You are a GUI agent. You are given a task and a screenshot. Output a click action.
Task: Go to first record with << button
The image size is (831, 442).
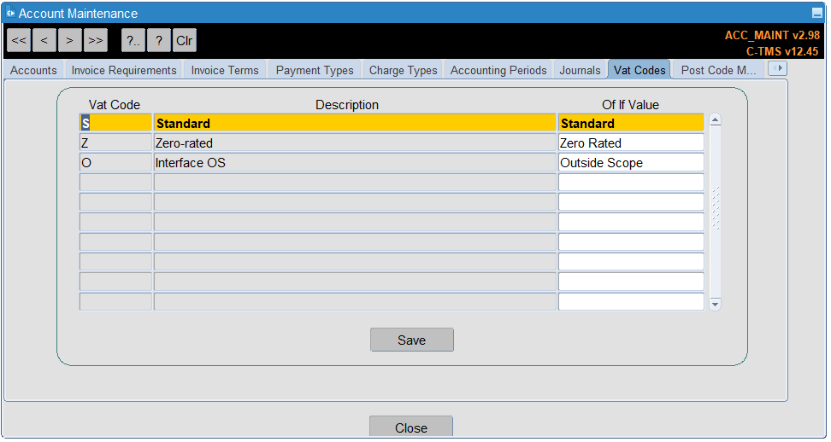click(x=19, y=40)
